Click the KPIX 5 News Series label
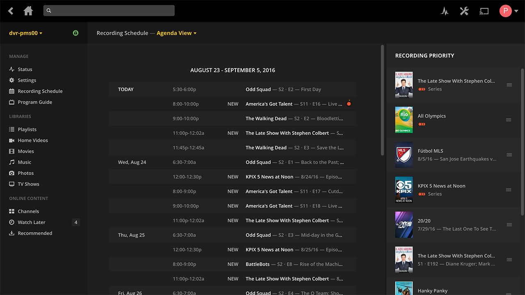Image resolution: width=525 pixels, height=295 pixels. pos(435,194)
